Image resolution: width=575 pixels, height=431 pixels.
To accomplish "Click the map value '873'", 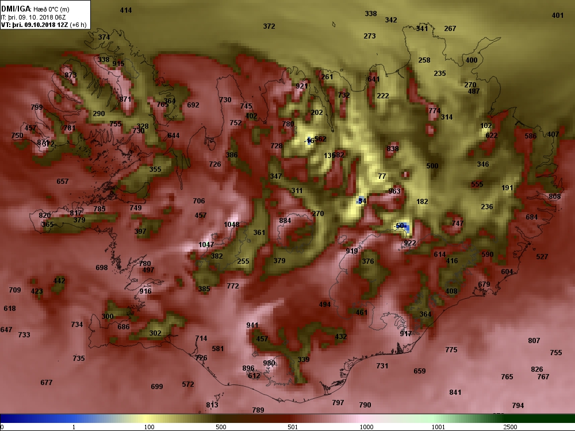I will click(70, 75).
